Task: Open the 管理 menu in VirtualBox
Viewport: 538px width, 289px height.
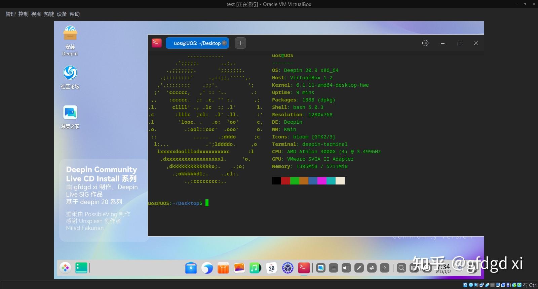Action: point(11,14)
